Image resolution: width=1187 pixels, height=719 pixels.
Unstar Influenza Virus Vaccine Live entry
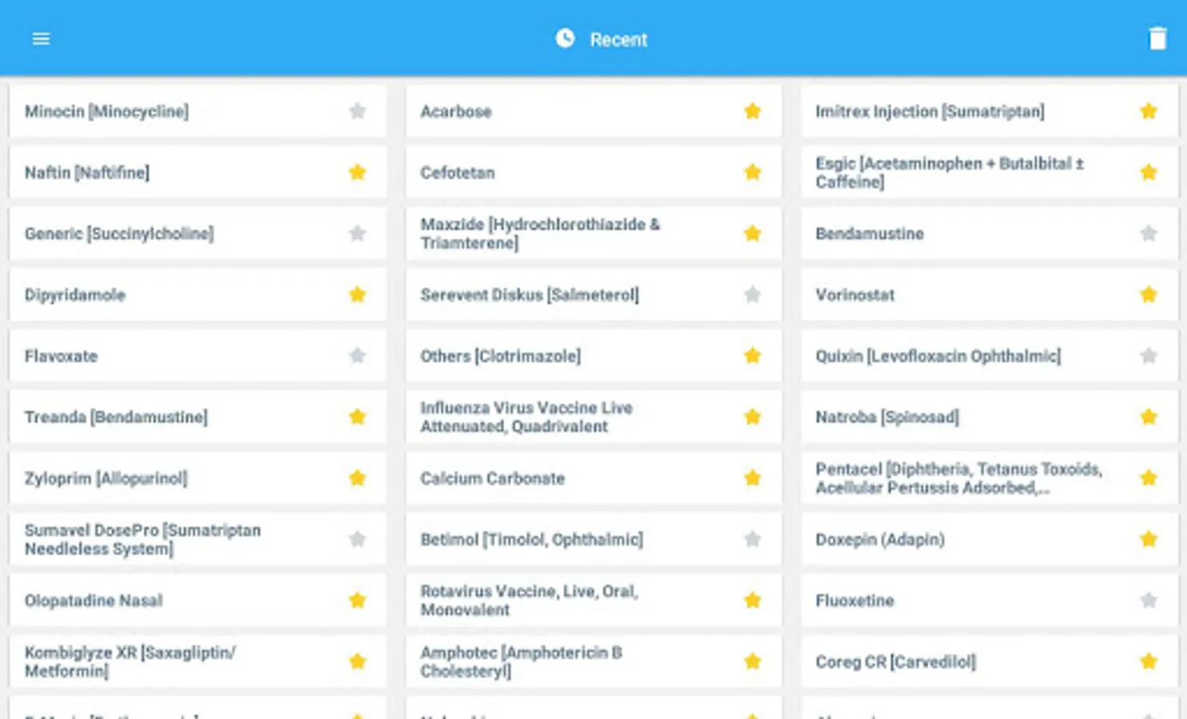pyautogui.click(x=752, y=416)
